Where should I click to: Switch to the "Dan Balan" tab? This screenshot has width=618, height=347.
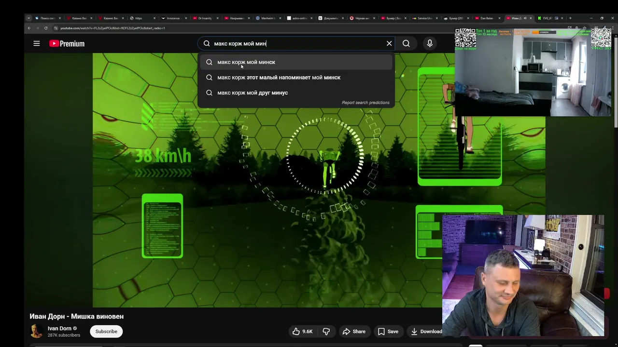(487, 18)
